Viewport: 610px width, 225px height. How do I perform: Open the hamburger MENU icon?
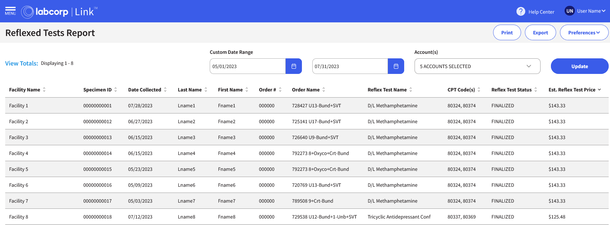(10, 11)
